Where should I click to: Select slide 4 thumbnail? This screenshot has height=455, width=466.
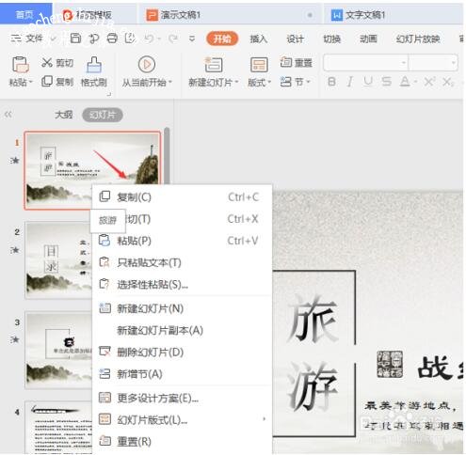point(58,428)
